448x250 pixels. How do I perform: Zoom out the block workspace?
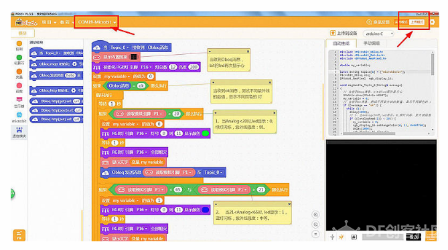tap(315, 225)
